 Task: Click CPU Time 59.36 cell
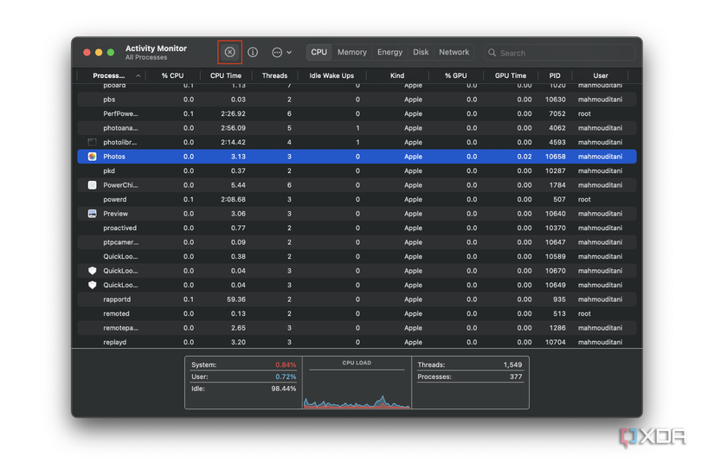point(236,299)
